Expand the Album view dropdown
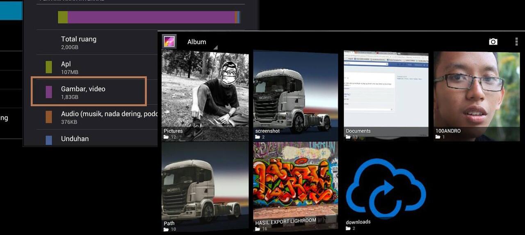The width and height of the screenshot is (525, 235). pos(202,42)
